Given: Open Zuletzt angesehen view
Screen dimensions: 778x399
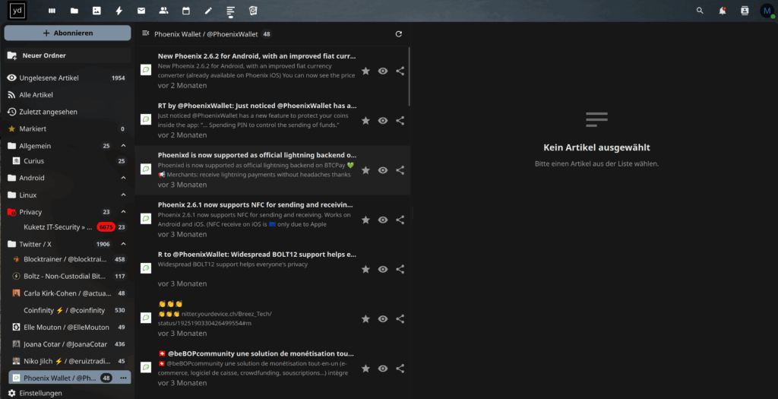Looking at the screenshot, I should coord(68,112).
